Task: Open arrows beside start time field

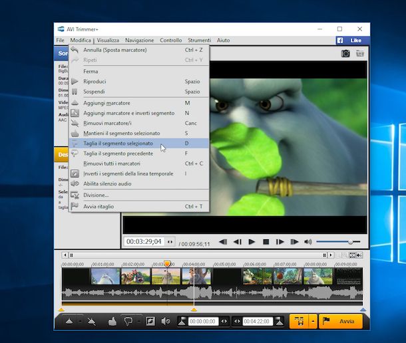Action: (x=224, y=321)
